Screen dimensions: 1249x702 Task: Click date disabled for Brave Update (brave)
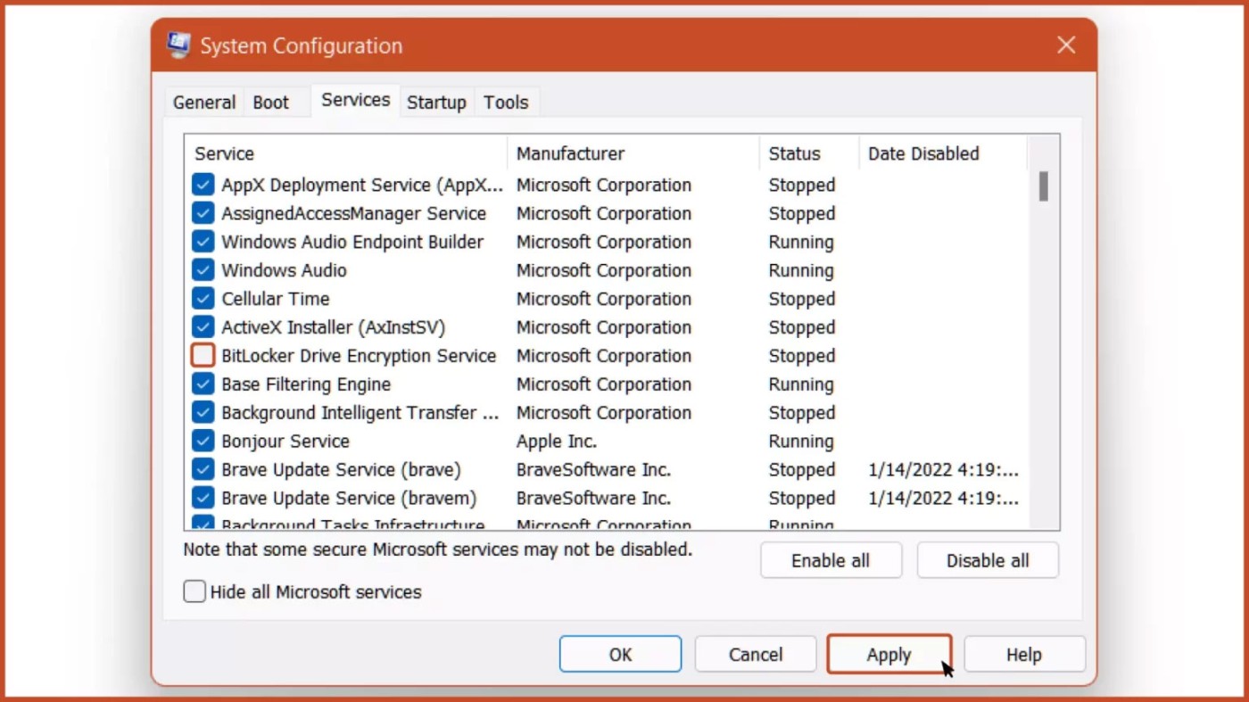pos(943,470)
